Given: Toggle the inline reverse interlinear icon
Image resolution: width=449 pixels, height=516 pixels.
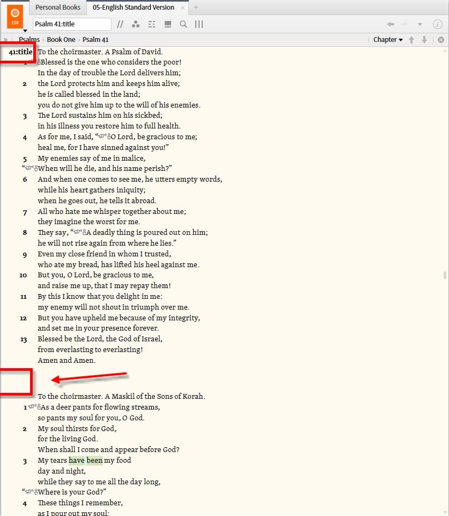Looking at the screenshot, I should click(167, 24).
